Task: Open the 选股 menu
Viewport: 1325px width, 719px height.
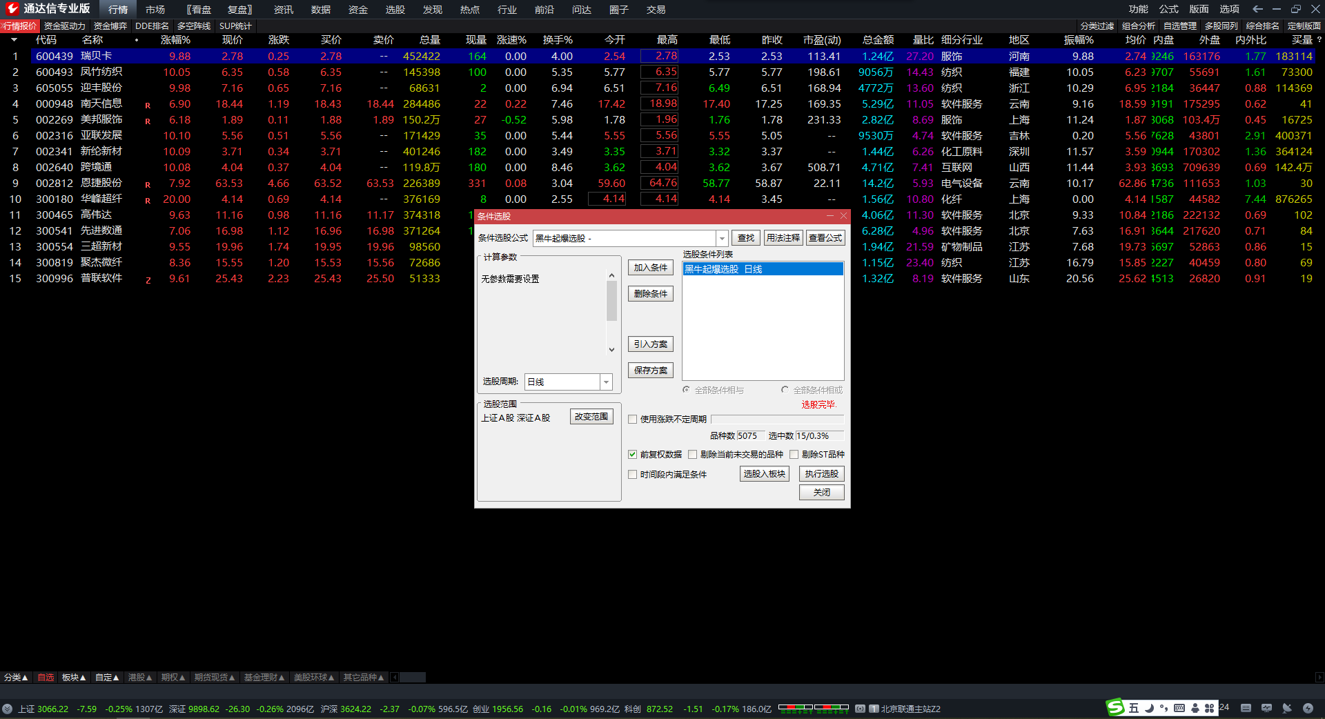Action: coord(395,10)
